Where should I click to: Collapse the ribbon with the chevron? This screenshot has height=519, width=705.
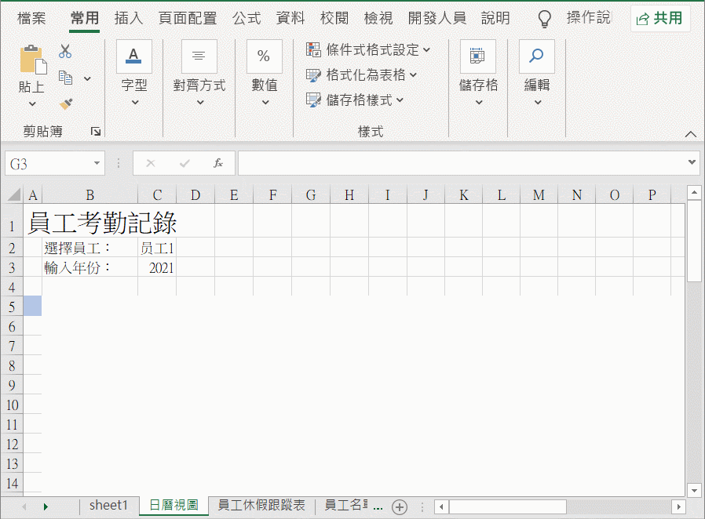pos(691,134)
